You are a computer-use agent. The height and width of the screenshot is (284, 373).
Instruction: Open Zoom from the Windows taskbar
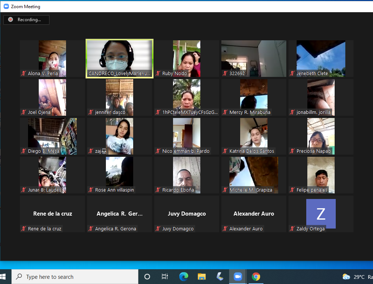pos(238,277)
